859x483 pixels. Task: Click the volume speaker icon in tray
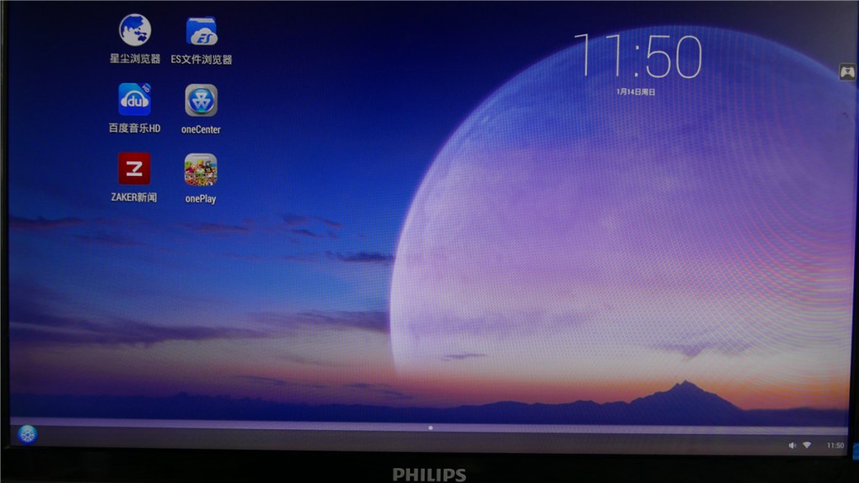(x=792, y=445)
